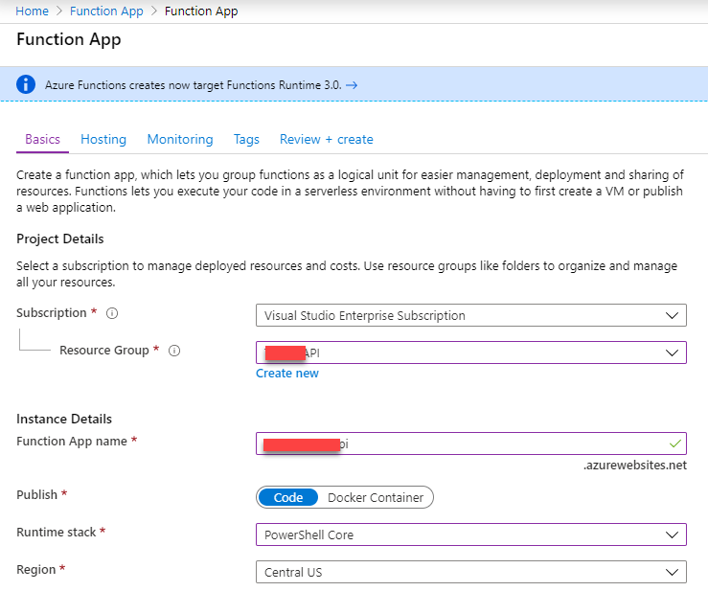Viewport: 708px width, 614px height.
Task: Click the Resource Group info tooltip icon
Action: (174, 351)
